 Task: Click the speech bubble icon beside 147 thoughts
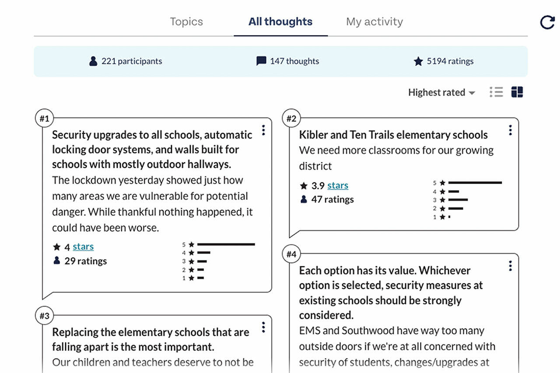coord(261,61)
